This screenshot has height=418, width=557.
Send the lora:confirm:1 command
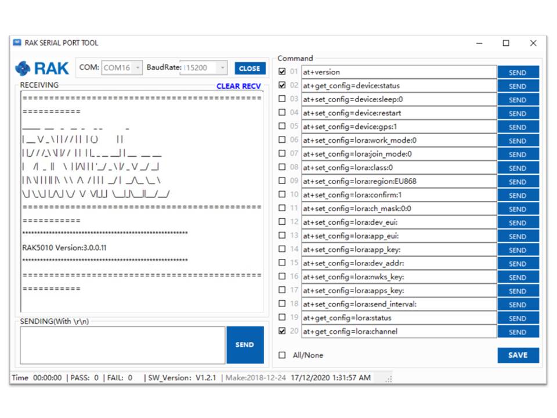pyautogui.click(x=518, y=195)
